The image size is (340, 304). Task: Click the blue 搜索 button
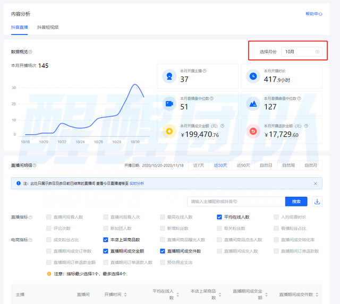[x=296, y=202]
